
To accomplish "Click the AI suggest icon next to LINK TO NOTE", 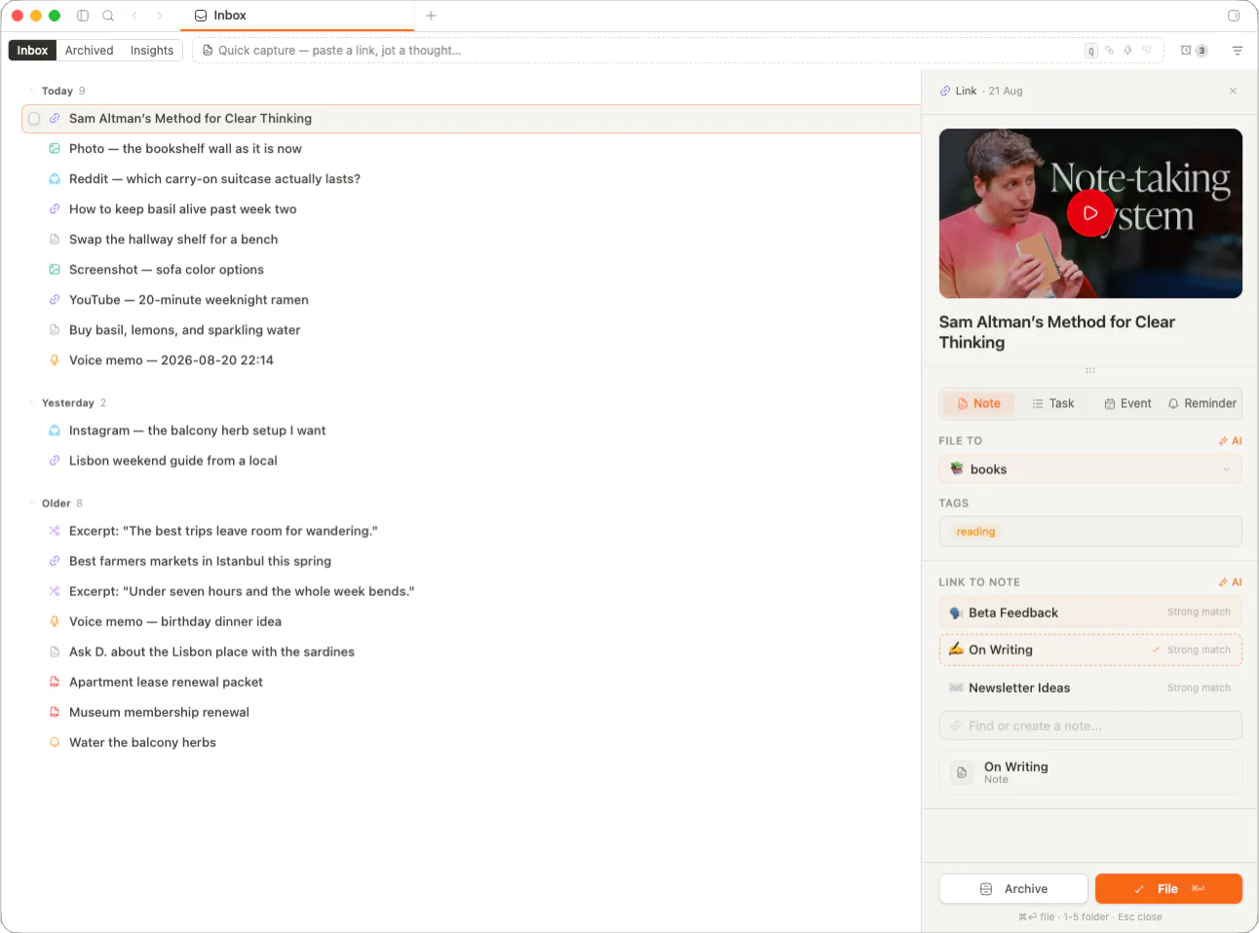I will click(1230, 582).
